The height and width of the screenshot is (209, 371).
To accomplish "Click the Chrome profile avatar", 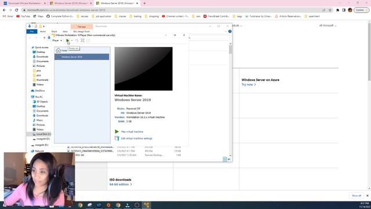I will [350, 10].
